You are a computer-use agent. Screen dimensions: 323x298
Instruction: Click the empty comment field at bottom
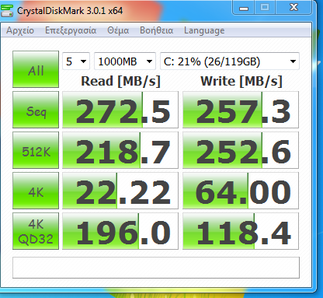(x=156, y=268)
